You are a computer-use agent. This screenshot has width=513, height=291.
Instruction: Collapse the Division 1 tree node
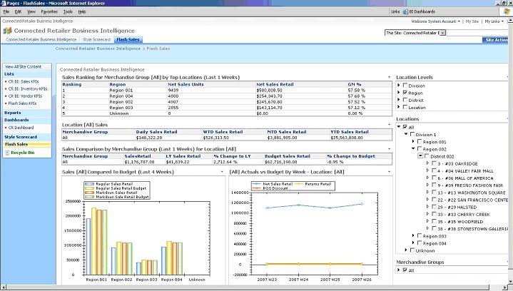click(x=405, y=134)
